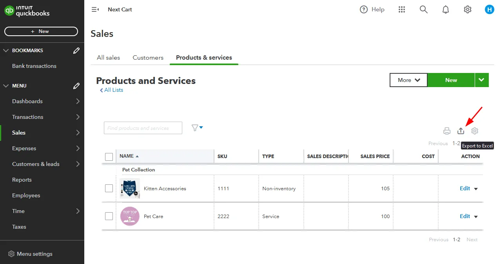The height and width of the screenshot is (264, 499).
Task: Click the Pet Collection category row
Action: [292, 170]
